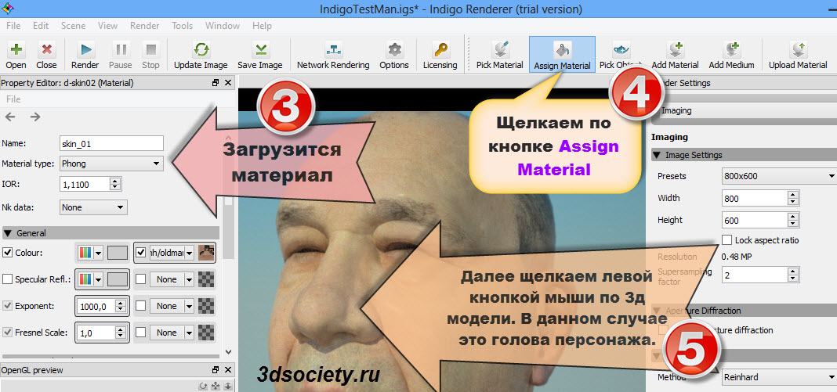
Task: Open the Presets 800x600 dropdown
Action: [779, 176]
